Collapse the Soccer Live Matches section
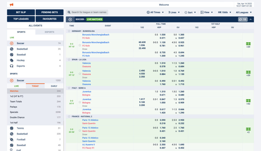Image resolution: width=261 pixels, height=151 pixels. coord(251,19)
